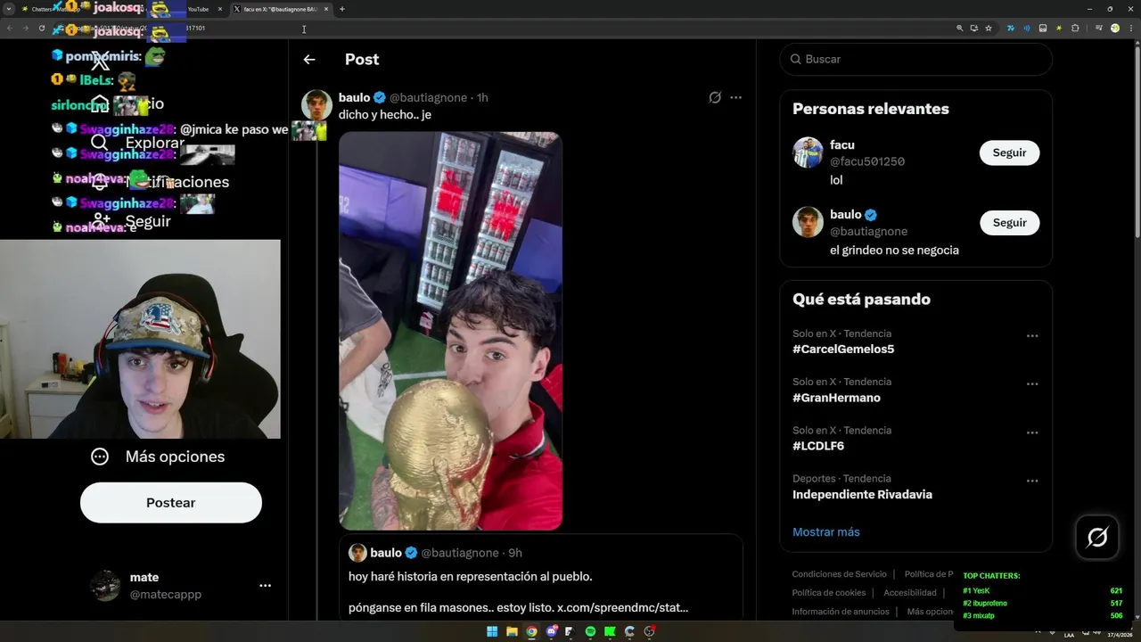Open more options for #CarcelGemelos5 trend

coord(1032,336)
